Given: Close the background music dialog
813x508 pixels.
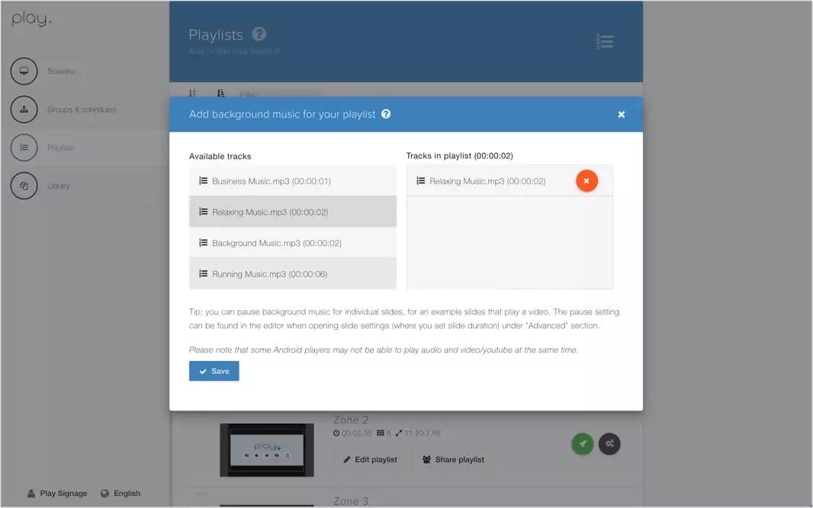Looking at the screenshot, I should click(621, 114).
